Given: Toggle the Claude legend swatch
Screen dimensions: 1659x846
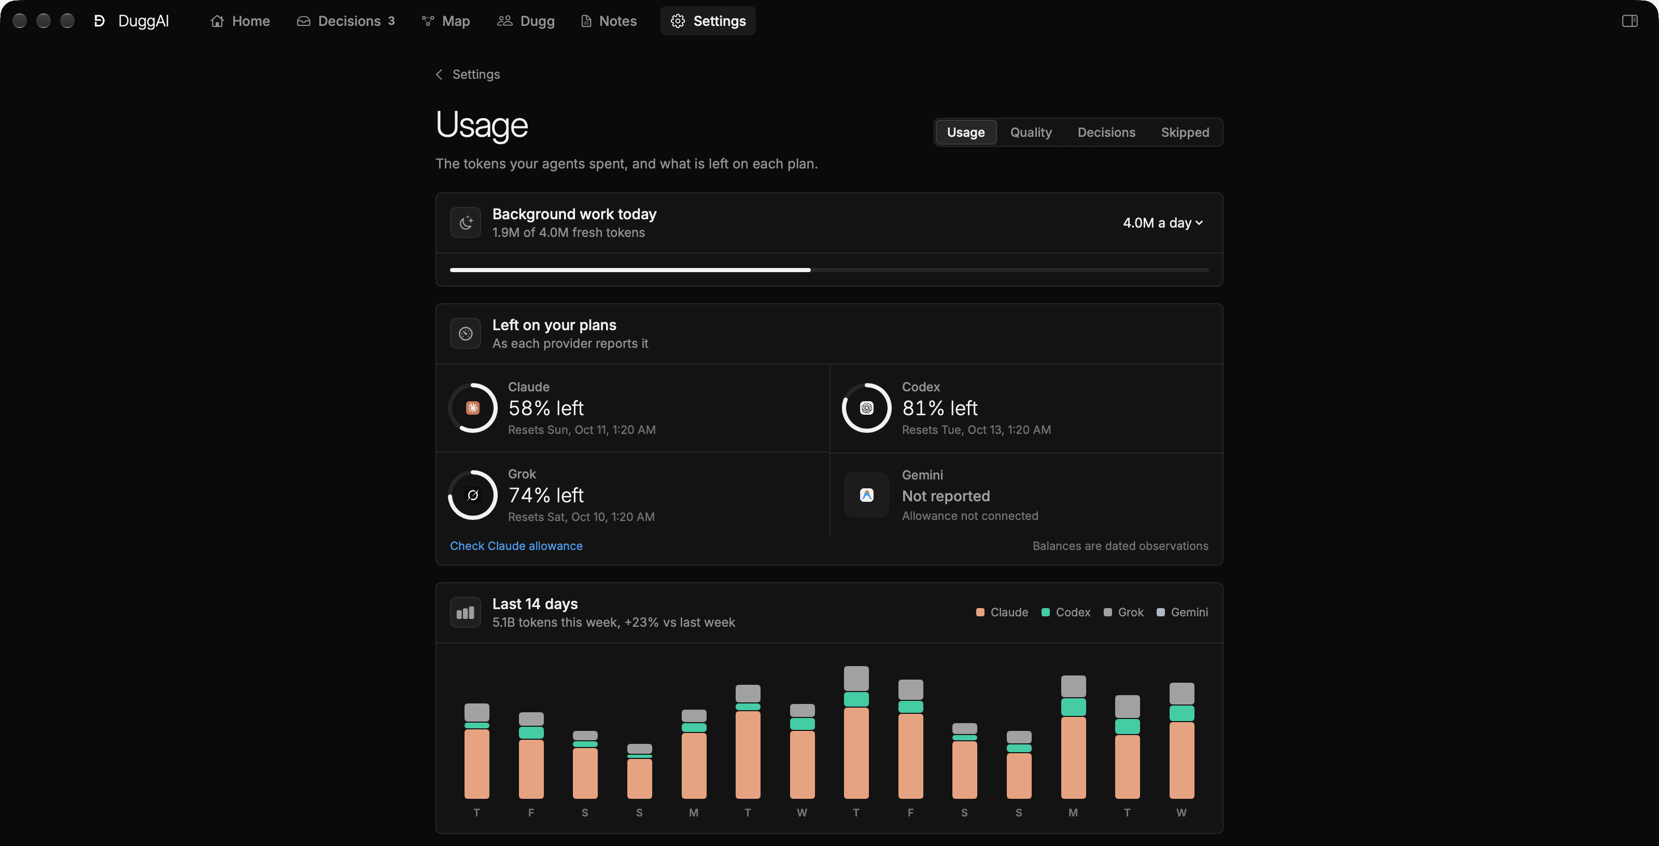Looking at the screenshot, I should pyautogui.click(x=979, y=612).
